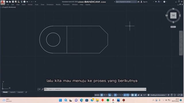Click the Help question mark icon
The image size is (184, 103).
(164, 2)
